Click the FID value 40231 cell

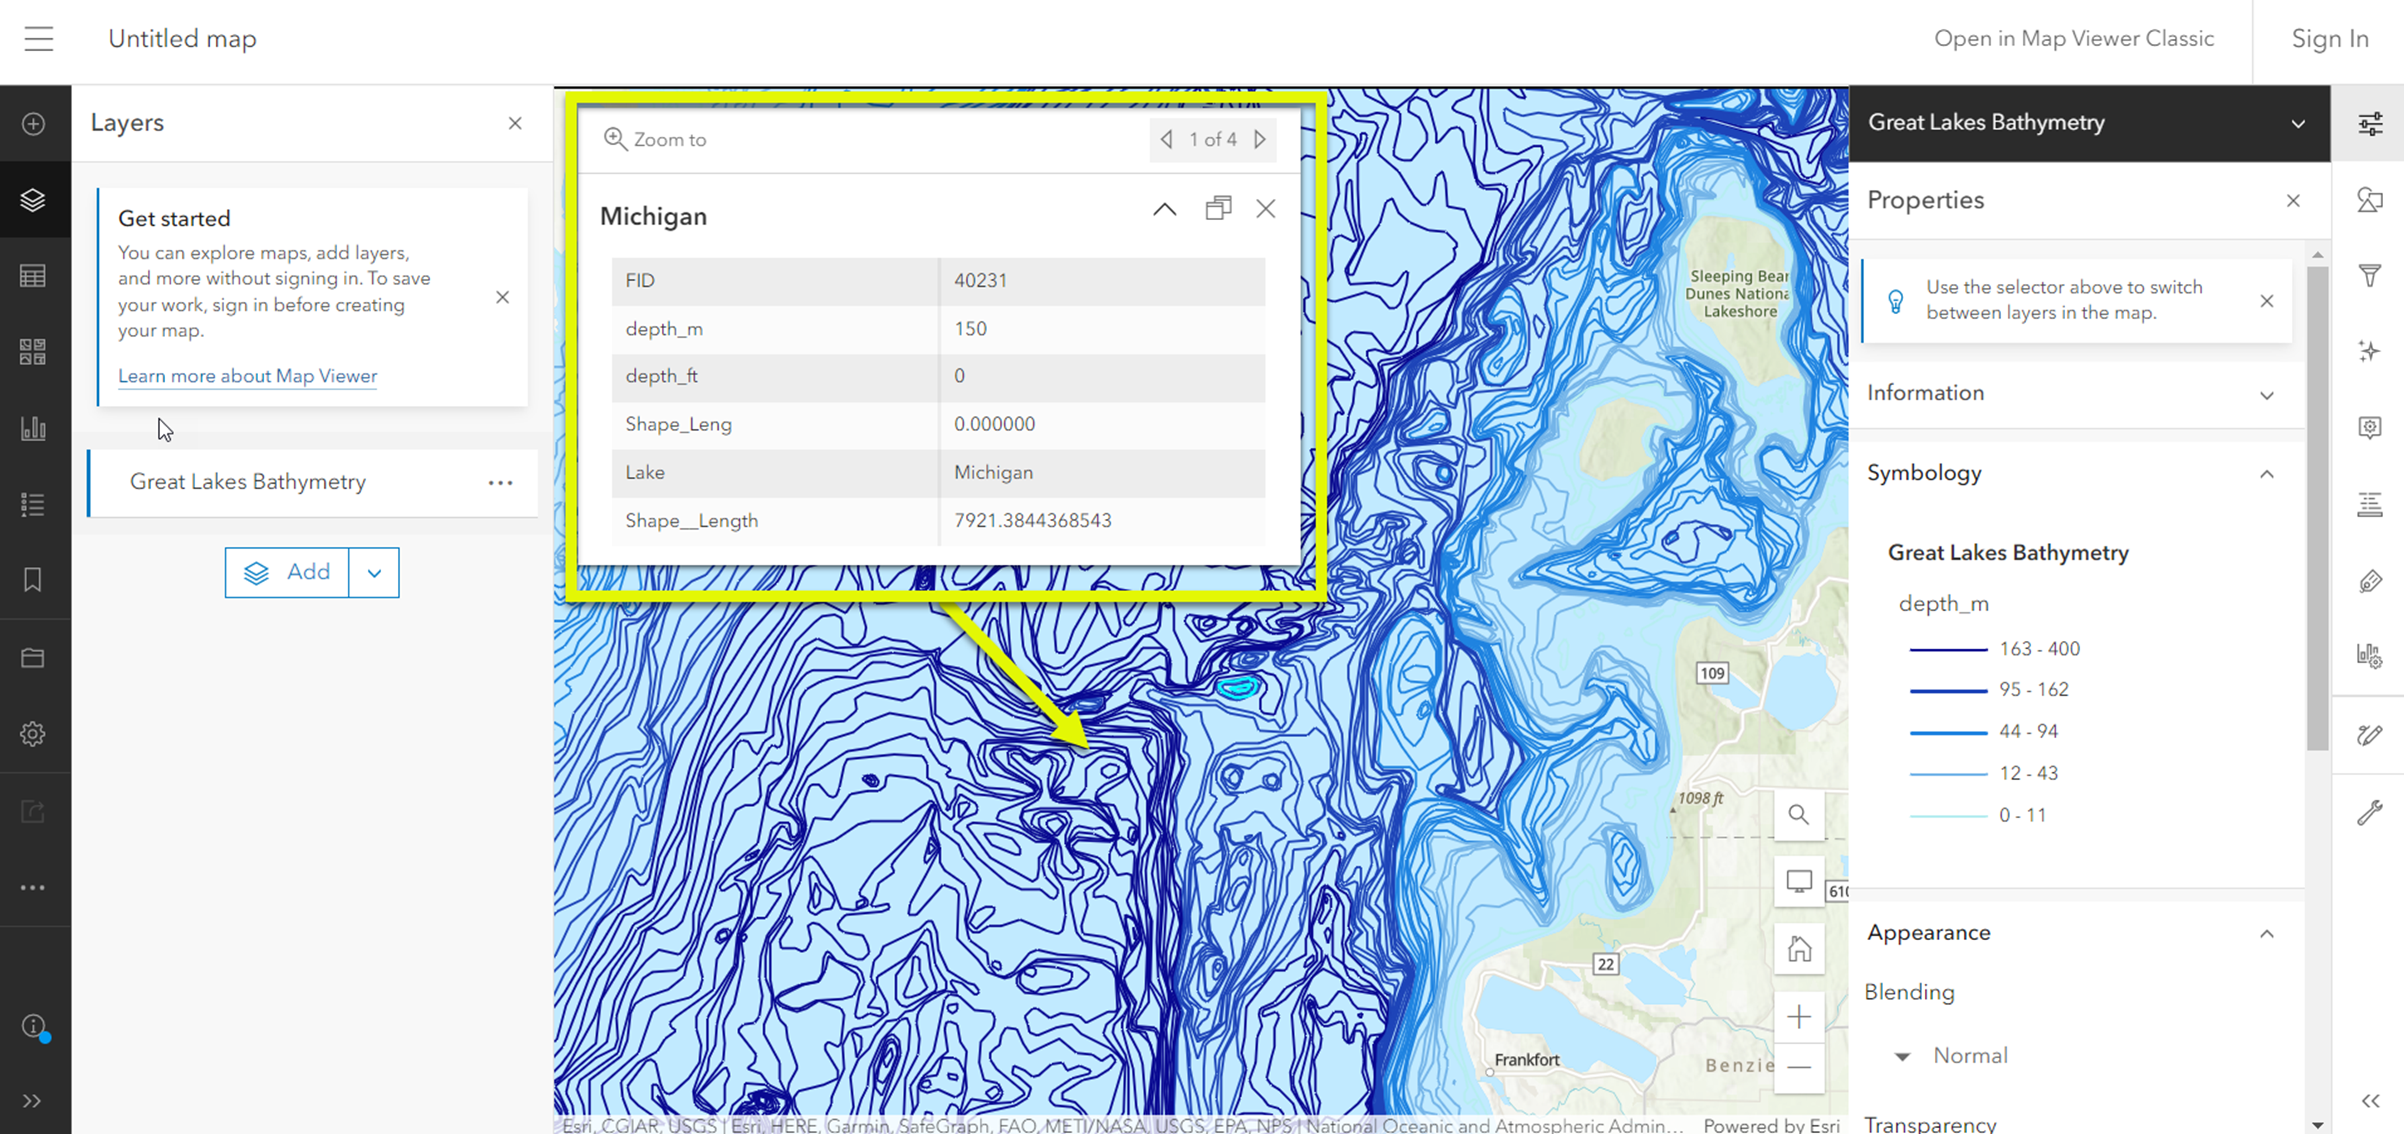coord(1102,281)
